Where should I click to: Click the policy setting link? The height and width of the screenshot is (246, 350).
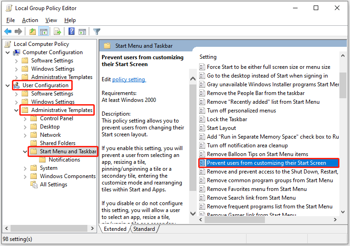click(129, 79)
